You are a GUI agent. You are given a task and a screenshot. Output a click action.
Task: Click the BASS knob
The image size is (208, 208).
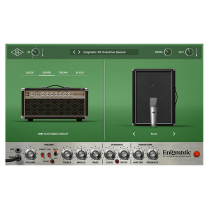point(95,153)
